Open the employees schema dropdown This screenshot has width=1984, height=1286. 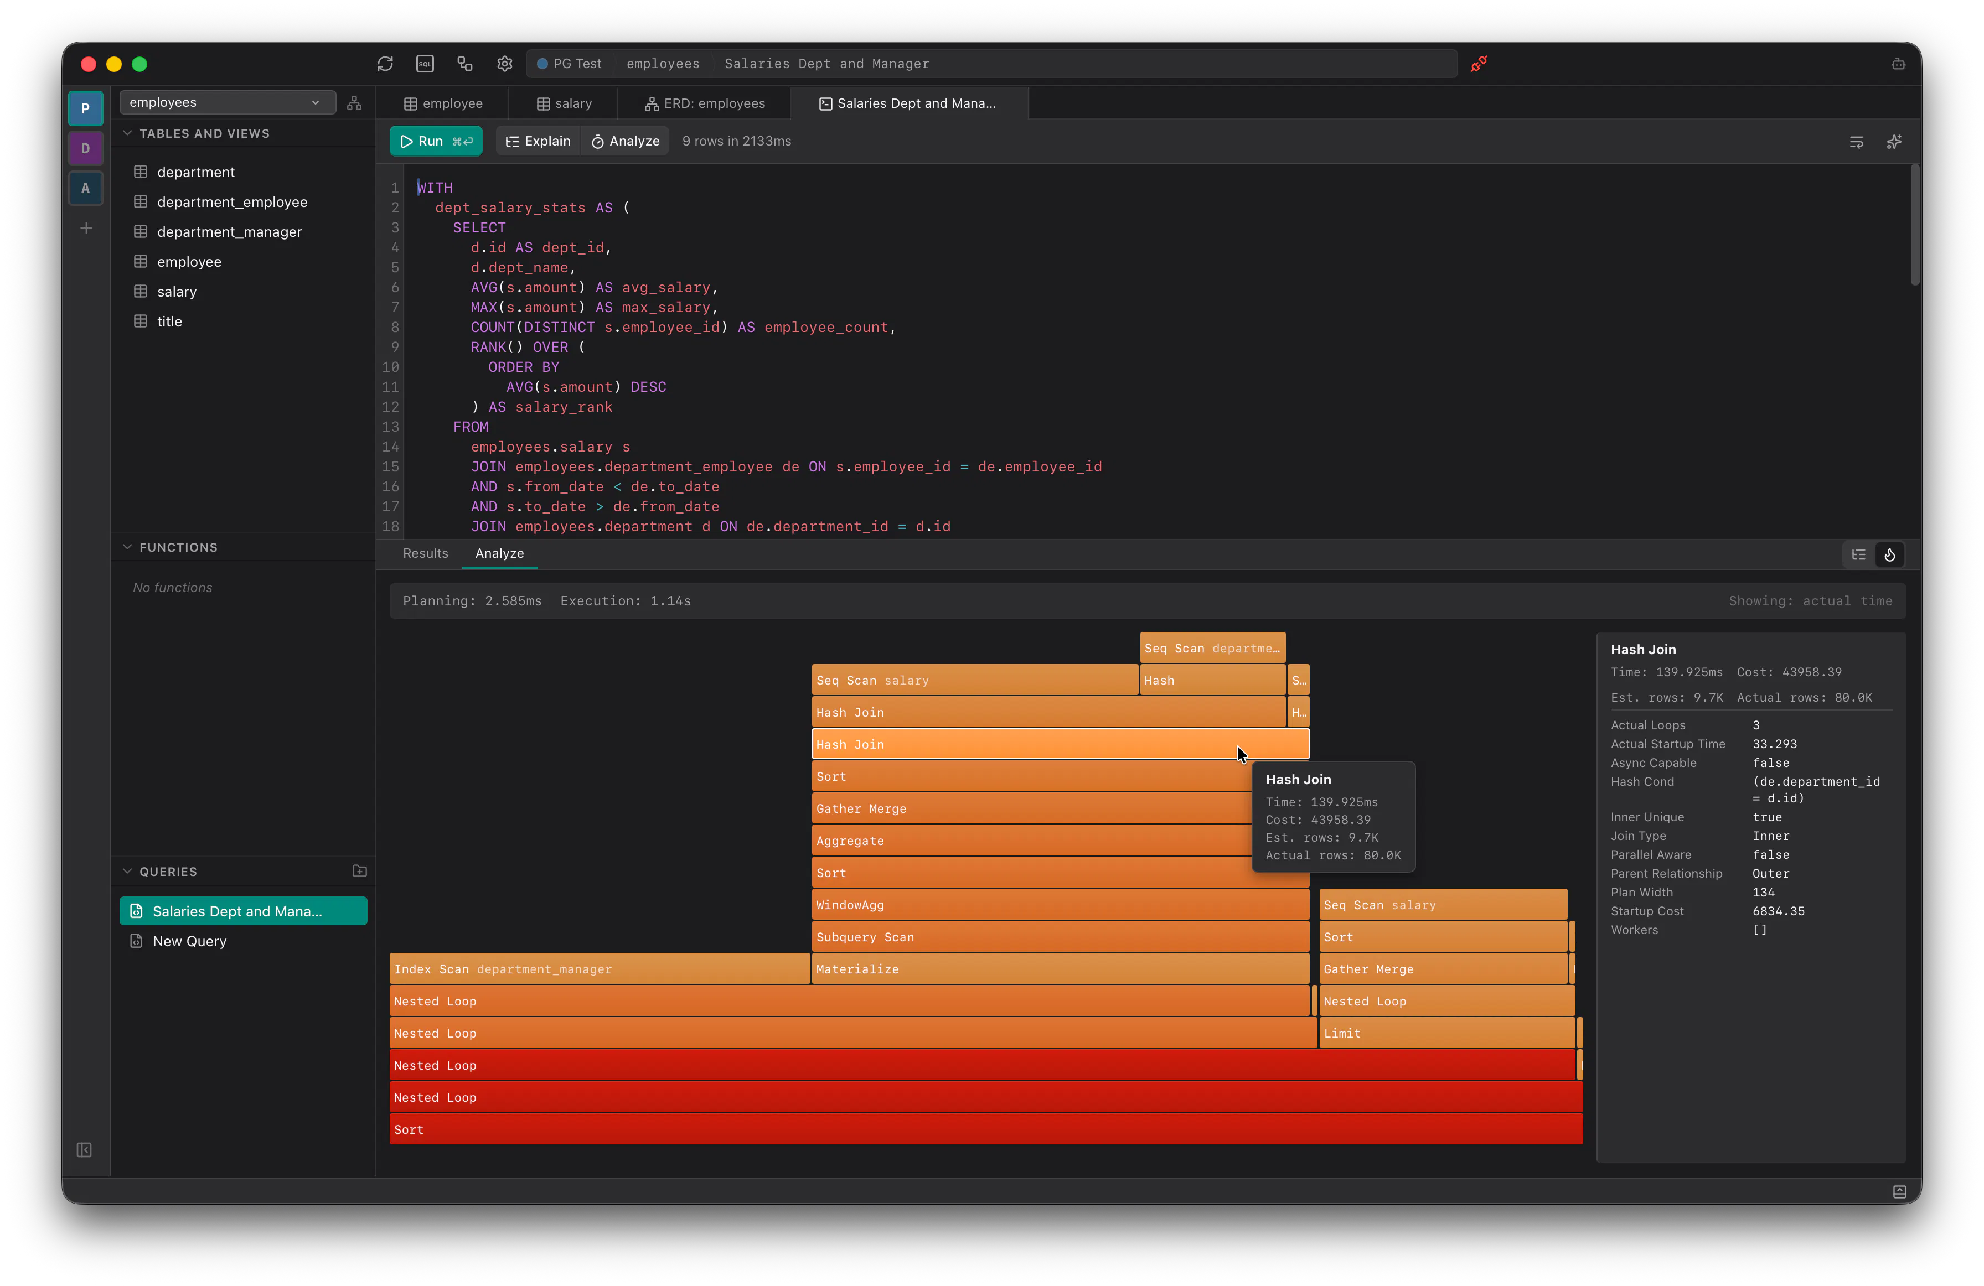(227, 102)
